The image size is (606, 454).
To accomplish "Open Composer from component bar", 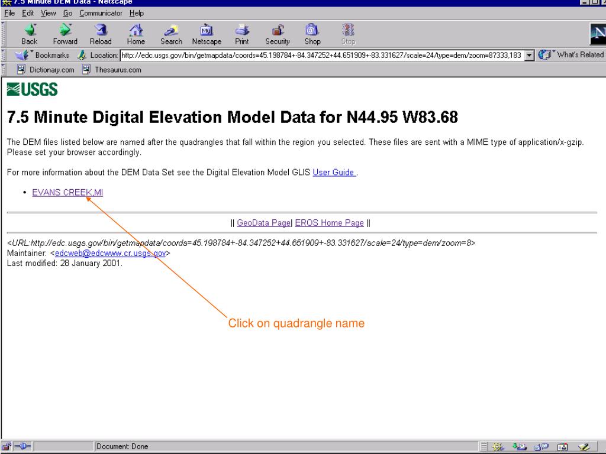I will [584, 447].
